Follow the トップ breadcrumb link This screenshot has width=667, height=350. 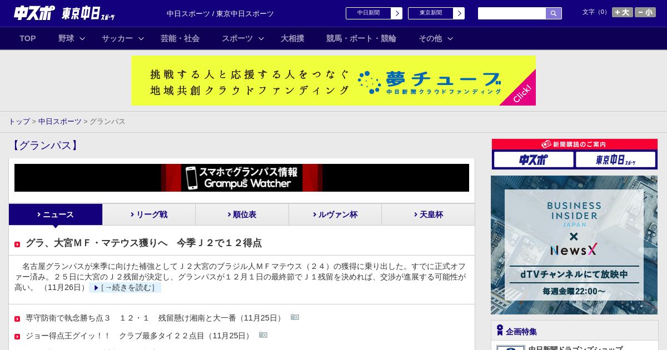pyautogui.click(x=19, y=121)
